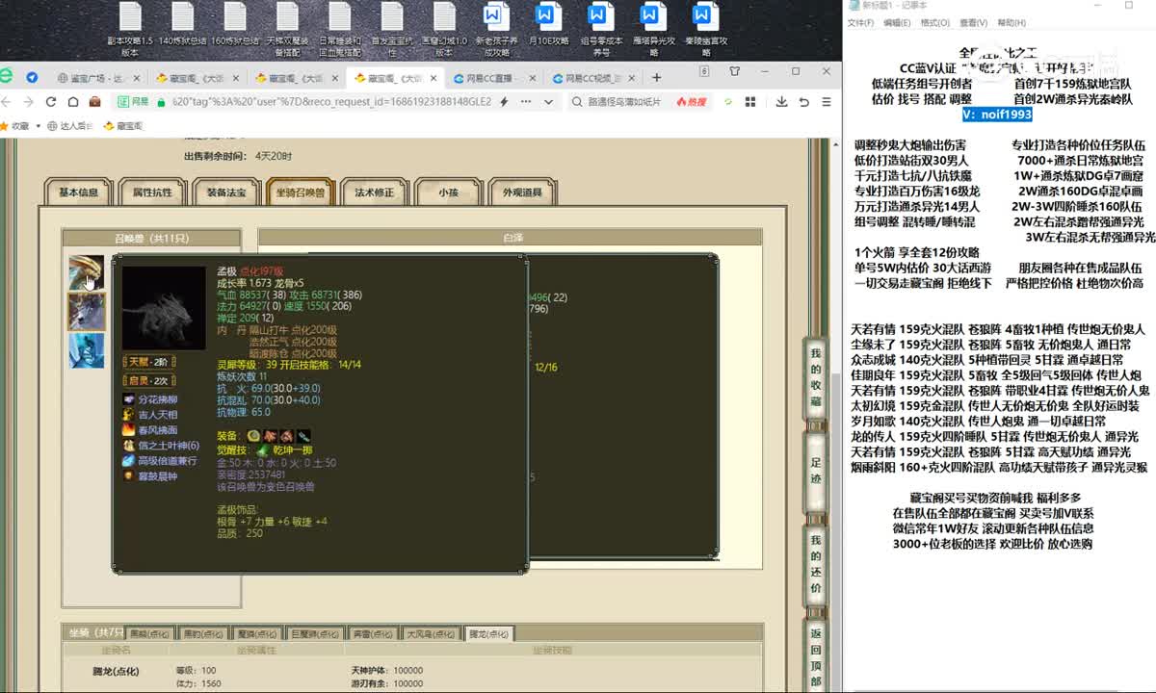Screen dimensions: 1156x693
Task: Open desktop file 160炼狱总结
Action: tap(235, 25)
